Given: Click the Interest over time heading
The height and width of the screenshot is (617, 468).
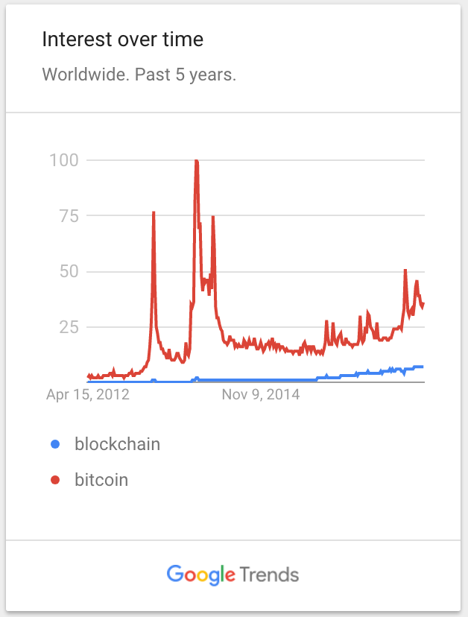Looking at the screenshot, I should pyautogui.click(x=123, y=39).
